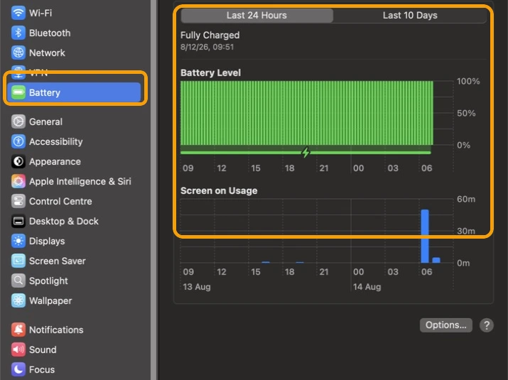
Task: Open Bluetooth settings row
Action: pyautogui.click(x=74, y=33)
